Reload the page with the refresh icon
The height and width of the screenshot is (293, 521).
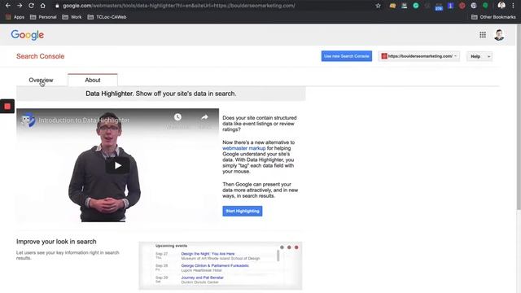click(x=31, y=6)
